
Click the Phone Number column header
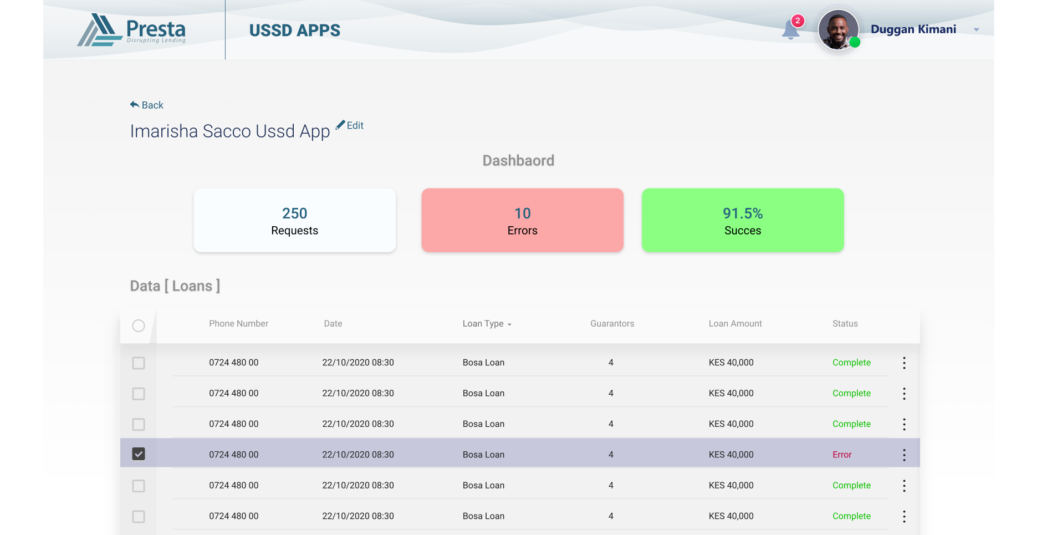[x=238, y=323]
